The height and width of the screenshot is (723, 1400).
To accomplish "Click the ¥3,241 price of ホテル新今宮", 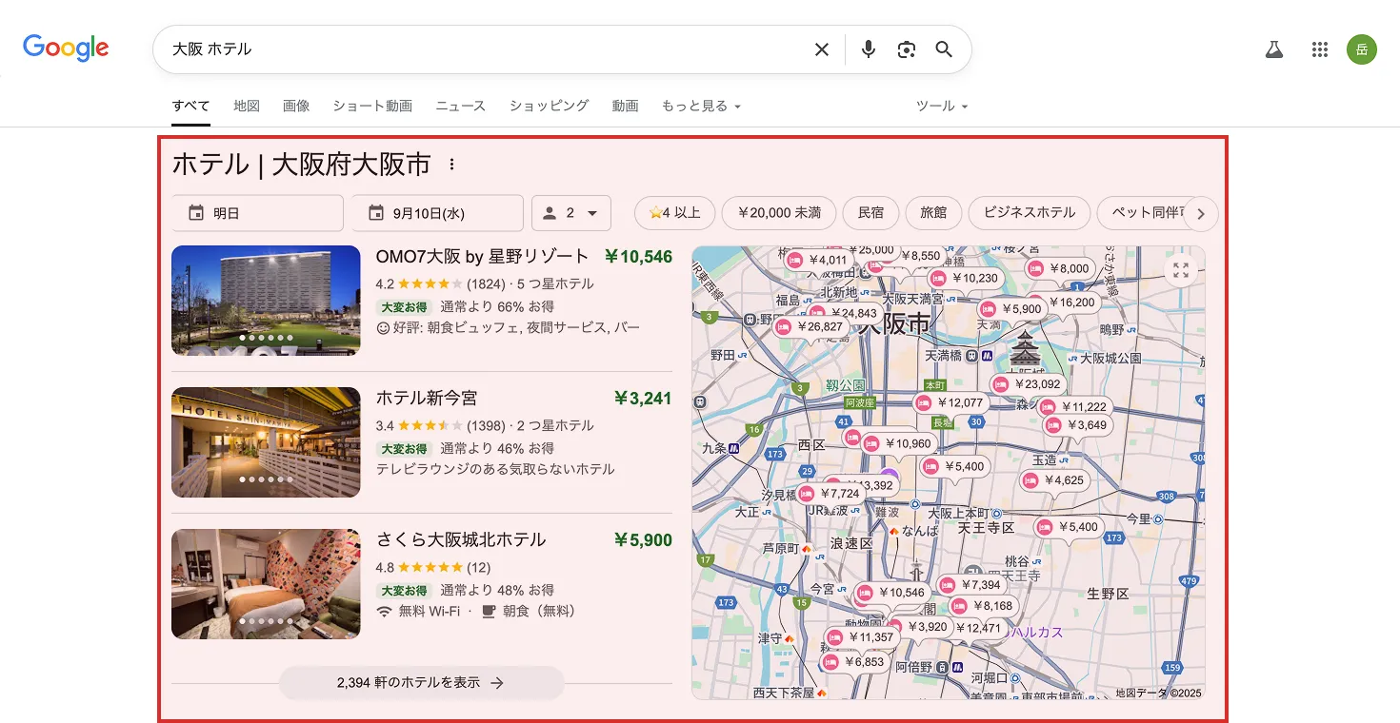I will [643, 399].
